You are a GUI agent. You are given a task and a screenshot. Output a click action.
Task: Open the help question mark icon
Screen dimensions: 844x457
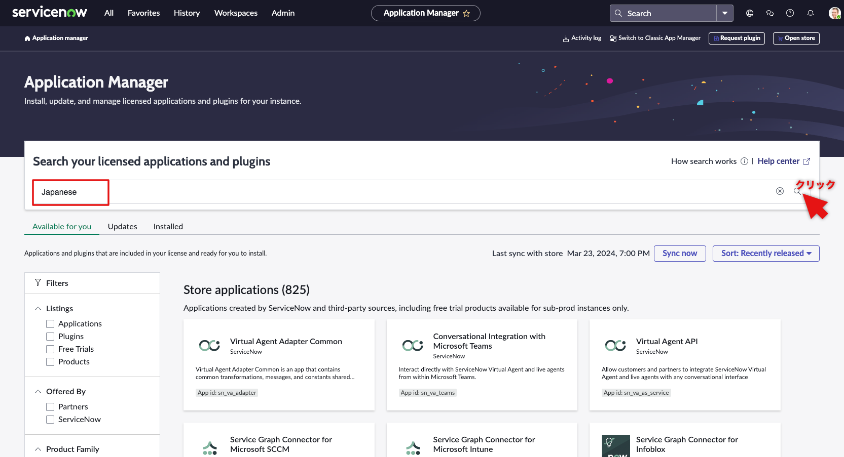(790, 13)
